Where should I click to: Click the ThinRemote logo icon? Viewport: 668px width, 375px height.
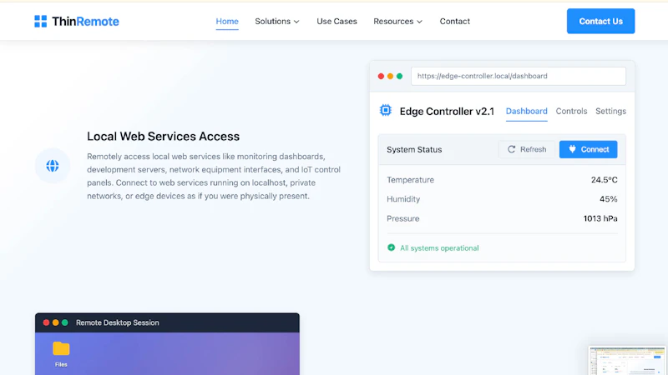(x=40, y=22)
